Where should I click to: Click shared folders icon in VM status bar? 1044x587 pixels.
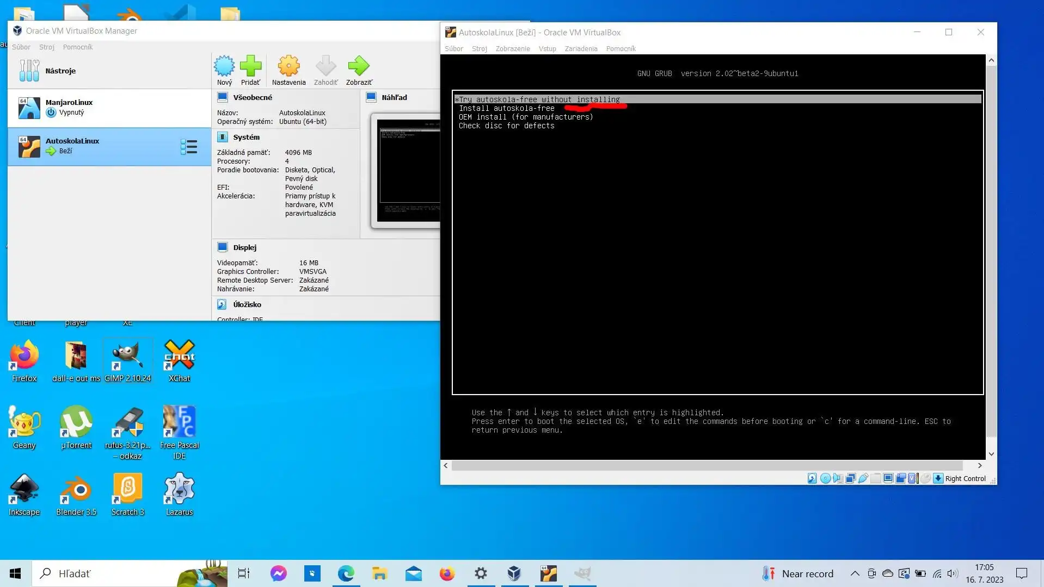pyautogui.click(x=876, y=478)
